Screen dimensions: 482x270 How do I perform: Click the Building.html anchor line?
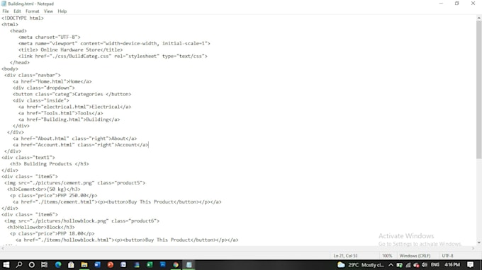(69, 119)
